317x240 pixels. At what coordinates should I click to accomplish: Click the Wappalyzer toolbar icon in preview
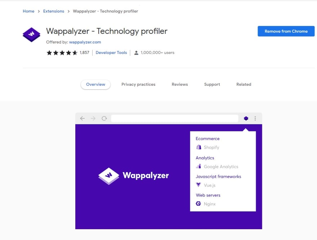point(246,118)
